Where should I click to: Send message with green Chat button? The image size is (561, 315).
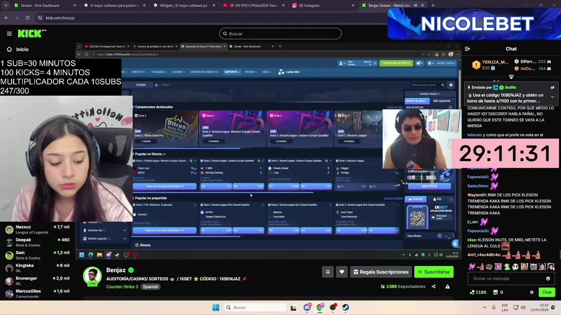point(547,292)
